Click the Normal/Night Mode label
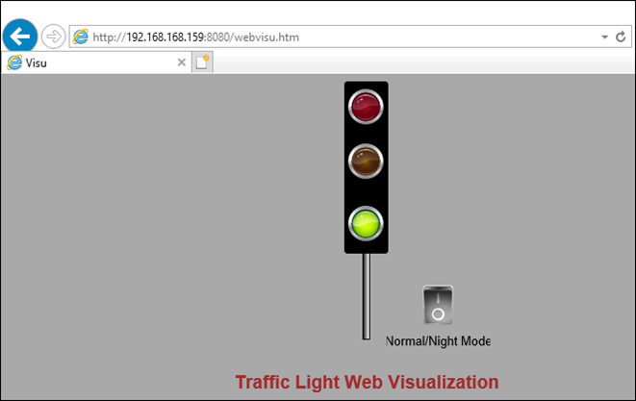Viewport: 636px width, 401px height. point(438,341)
